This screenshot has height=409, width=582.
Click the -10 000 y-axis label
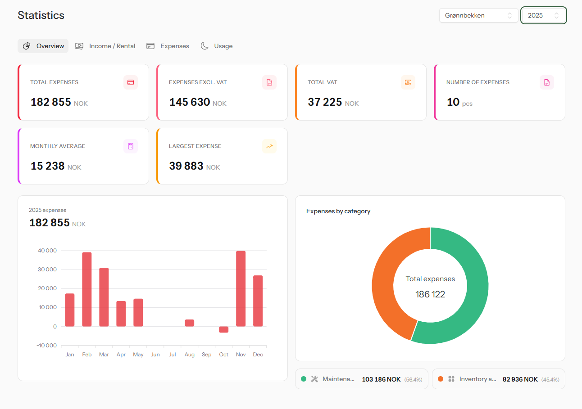(46, 346)
